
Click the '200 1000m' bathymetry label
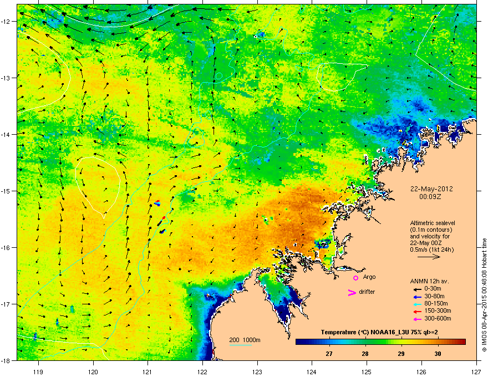(x=245, y=340)
